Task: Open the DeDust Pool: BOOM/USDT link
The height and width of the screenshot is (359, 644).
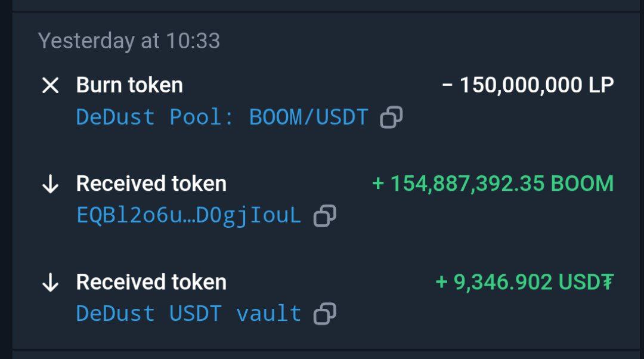Action: 222,117
